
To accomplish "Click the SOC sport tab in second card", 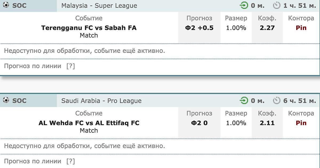I will [x=19, y=101].
